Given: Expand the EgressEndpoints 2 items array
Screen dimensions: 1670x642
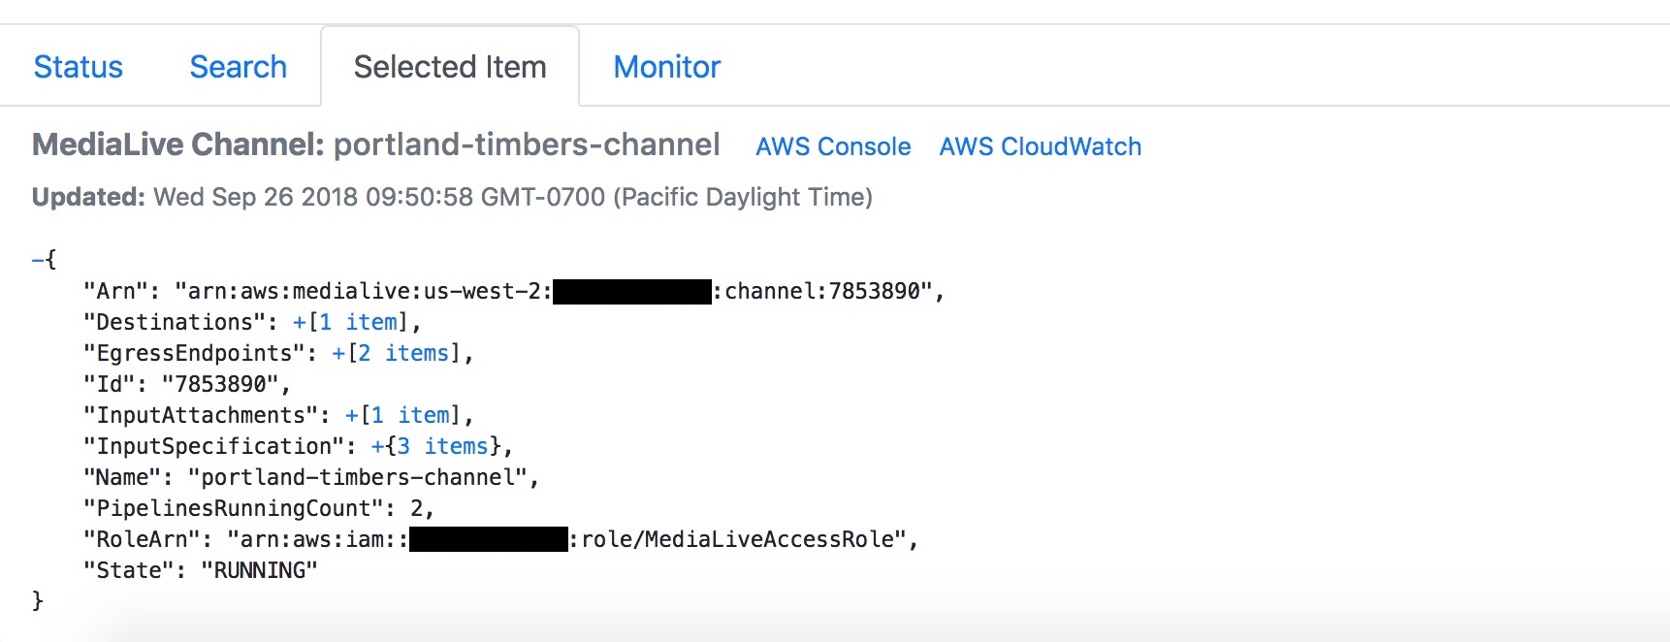Looking at the screenshot, I should coord(338,353).
